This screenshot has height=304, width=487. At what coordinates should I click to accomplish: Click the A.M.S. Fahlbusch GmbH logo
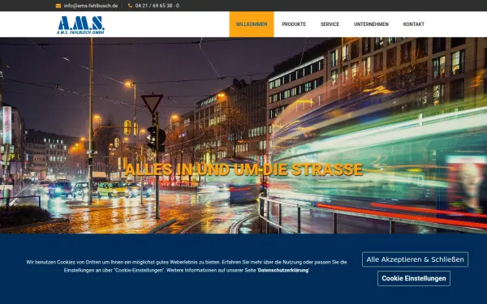[x=80, y=25]
